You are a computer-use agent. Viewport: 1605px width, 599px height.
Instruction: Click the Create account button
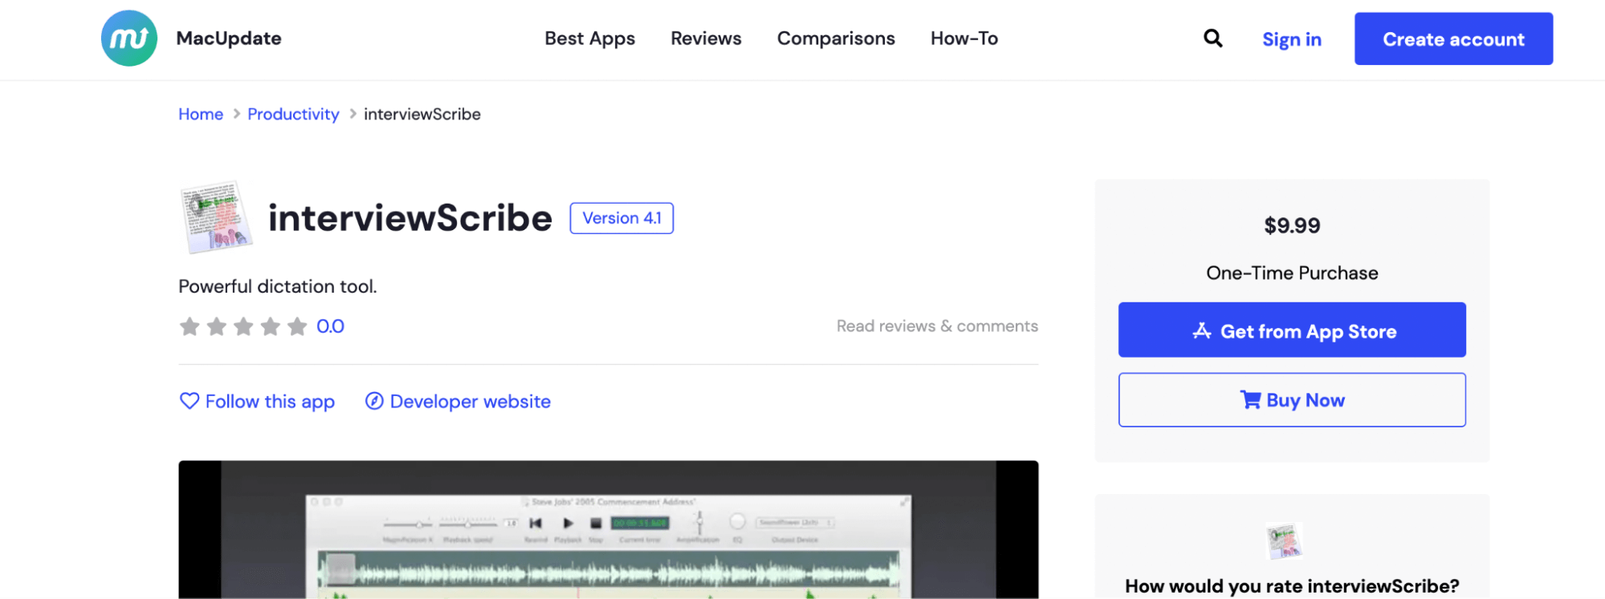pyautogui.click(x=1453, y=38)
